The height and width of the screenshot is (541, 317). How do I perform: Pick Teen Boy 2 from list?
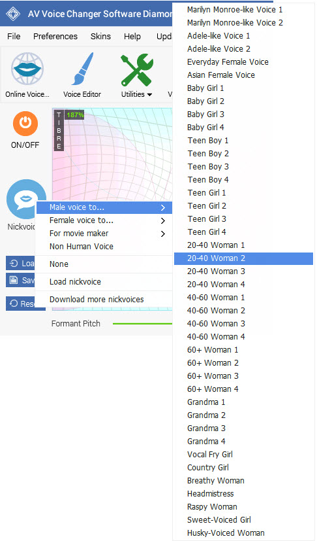(243, 154)
